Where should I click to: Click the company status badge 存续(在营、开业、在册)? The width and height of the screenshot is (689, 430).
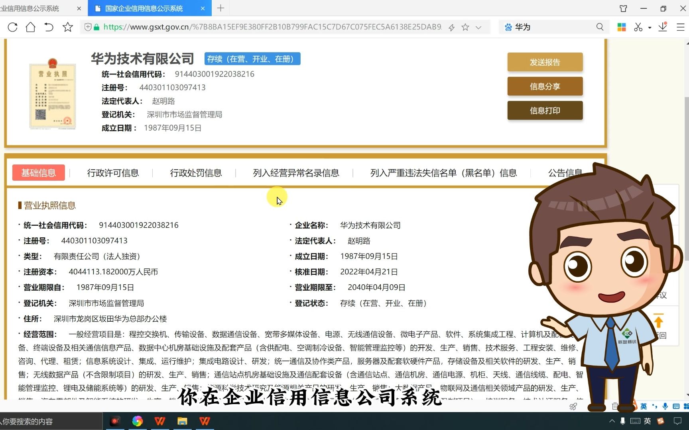252,59
